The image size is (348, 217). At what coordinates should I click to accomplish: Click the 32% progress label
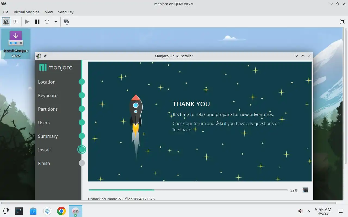pos(294,190)
